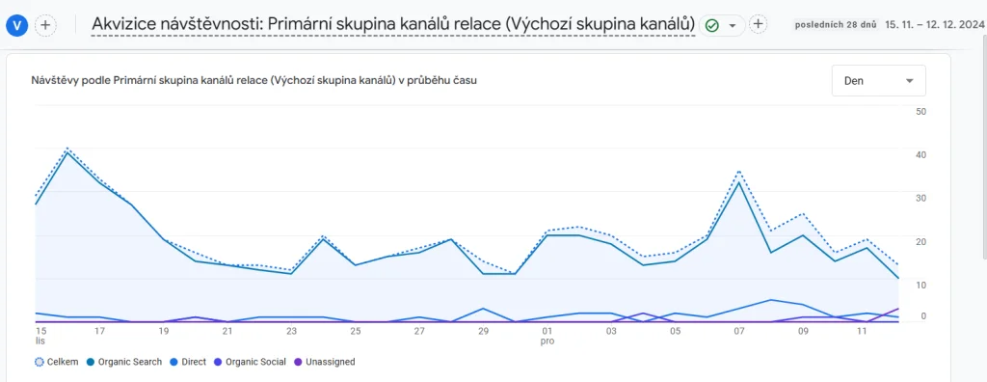Open date range 15. 11. – 12. 12. 2024
The height and width of the screenshot is (382, 987).
[935, 24]
